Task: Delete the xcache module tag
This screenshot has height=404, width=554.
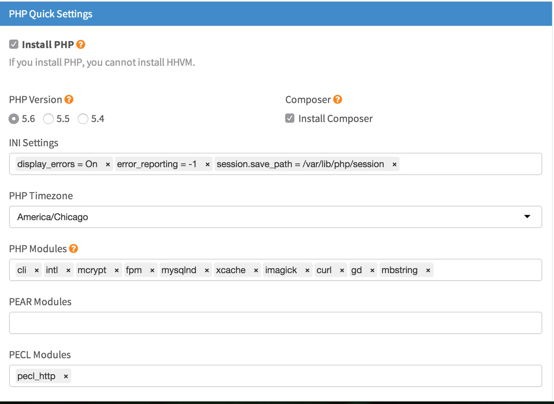Action: (256, 271)
